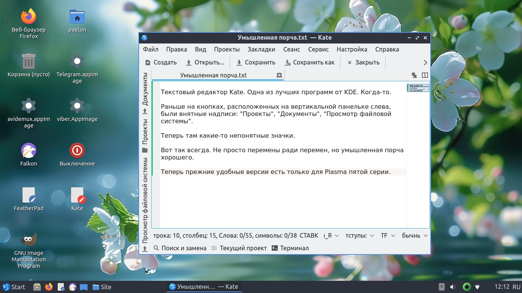522x293 pixels.
Task: Click the Kate icon in the window title bar
Action: coord(144,37)
